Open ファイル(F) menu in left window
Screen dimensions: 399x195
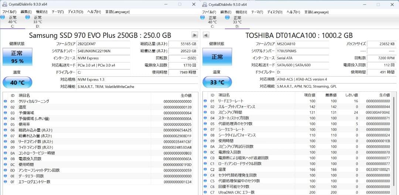pos(9,12)
